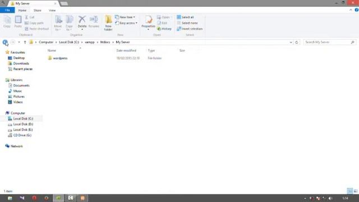Click htdocs in the address path

point(105,42)
